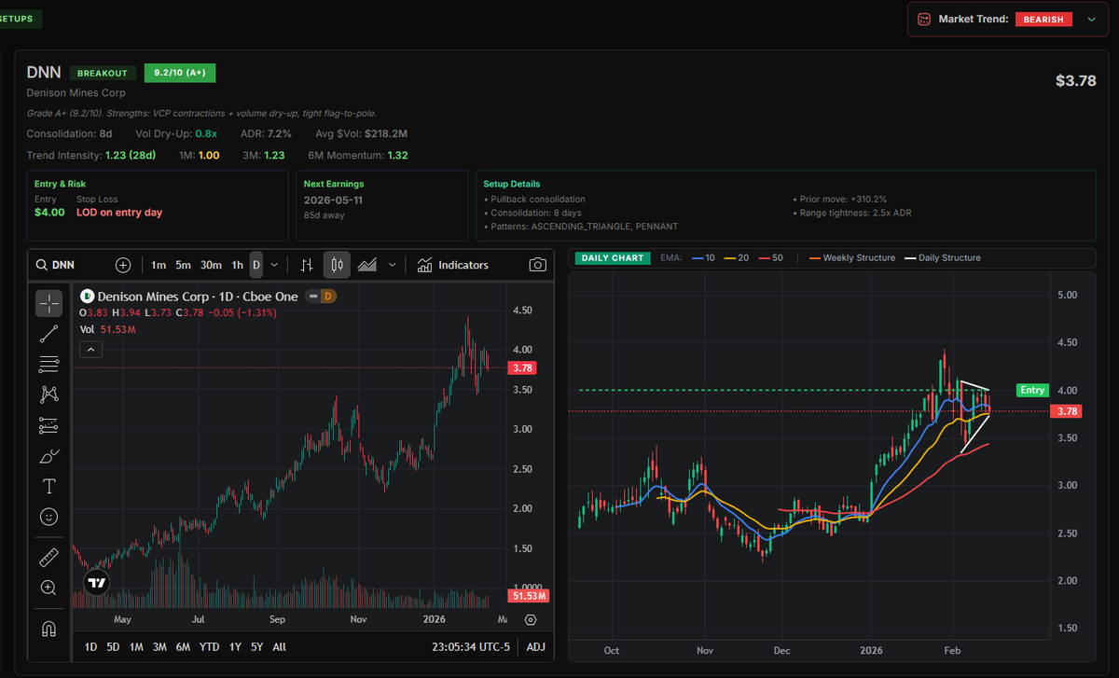The width and height of the screenshot is (1119, 678).
Task: Open chart settings gear on time axis
Action: click(x=531, y=619)
